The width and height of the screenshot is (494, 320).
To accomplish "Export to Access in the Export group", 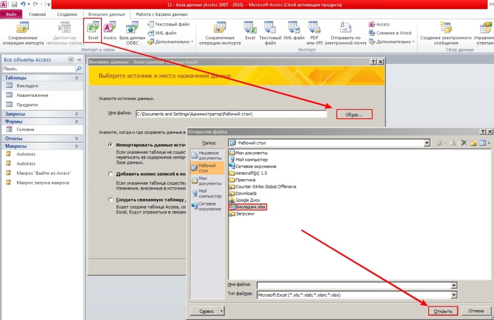I will pos(379,24).
